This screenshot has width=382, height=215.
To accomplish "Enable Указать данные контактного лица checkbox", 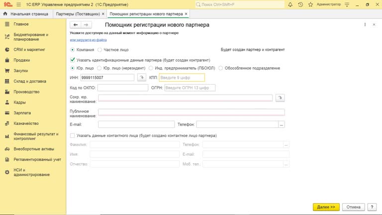I will click(73, 135).
